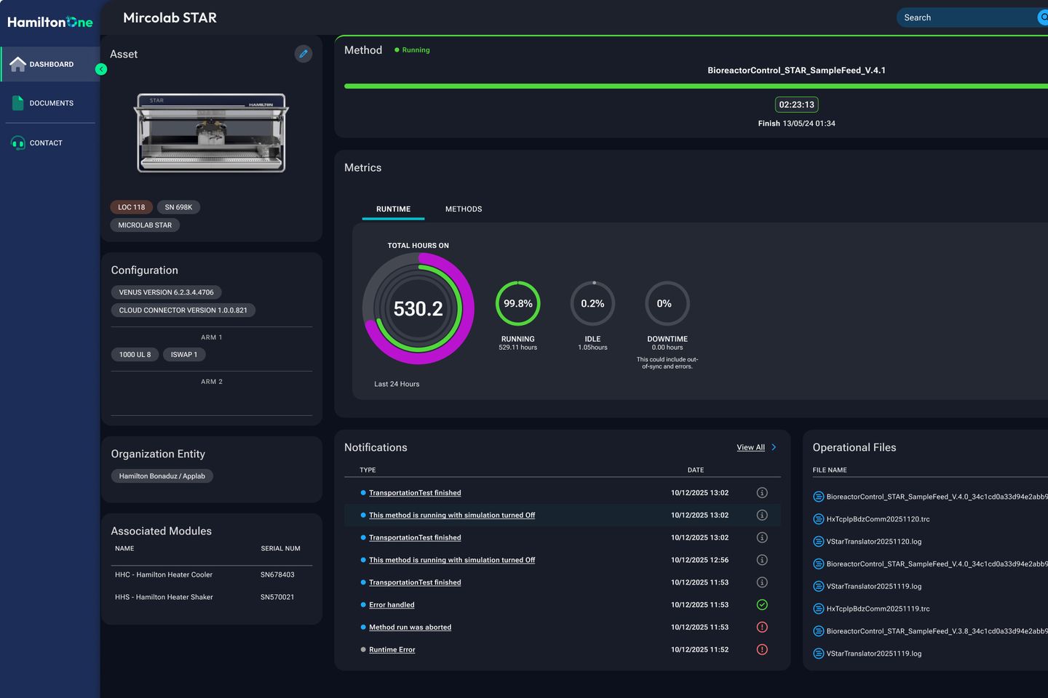Click the 0% Downtime gauge
This screenshot has height=698, width=1048.
(667, 303)
